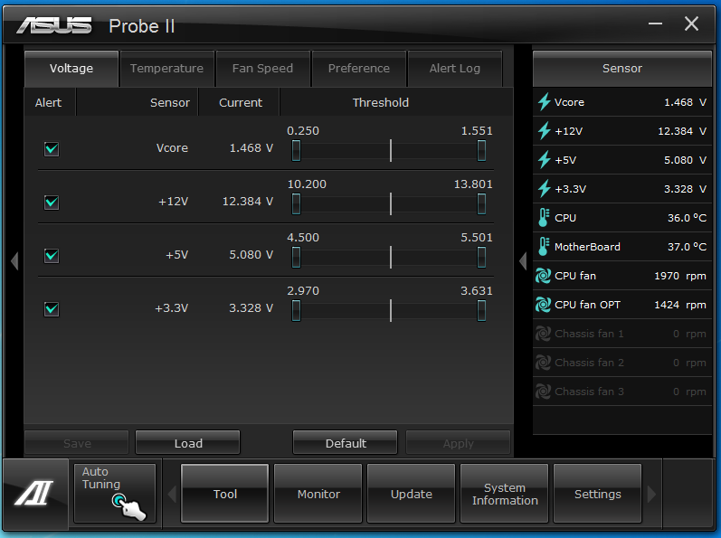Click the Vcore lightning bolt icon
Viewport: 721px width, 538px height.
coord(544,102)
